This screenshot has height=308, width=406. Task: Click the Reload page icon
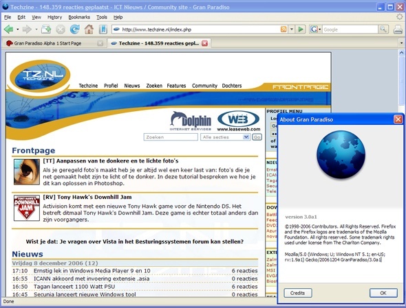click(74, 29)
